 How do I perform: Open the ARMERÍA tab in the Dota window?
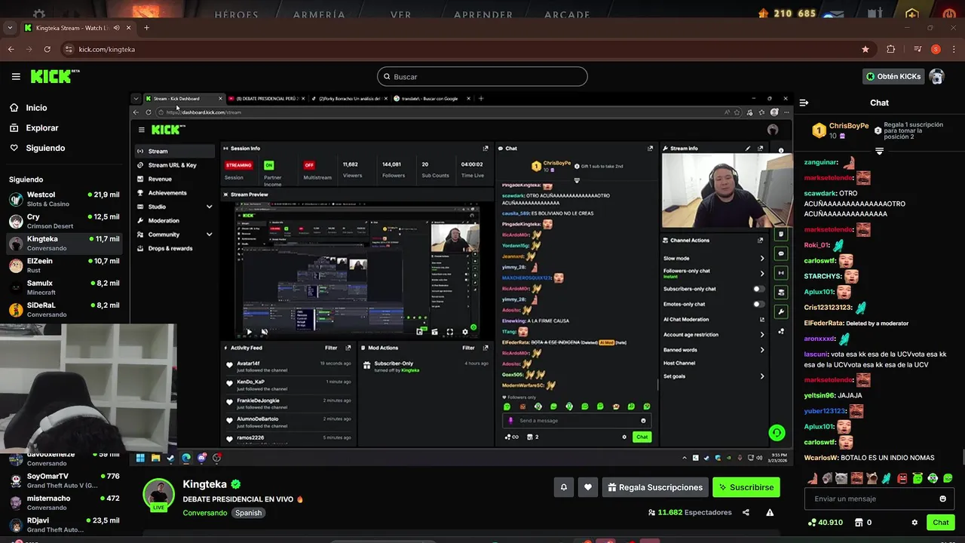point(319,14)
